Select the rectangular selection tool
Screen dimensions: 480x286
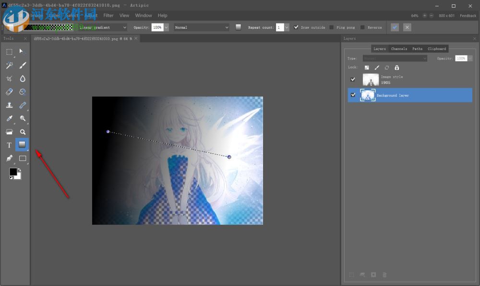pos(8,51)
